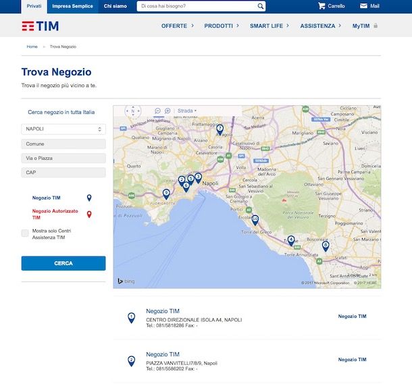Select map pin number 5

click(x=190, y=179)
